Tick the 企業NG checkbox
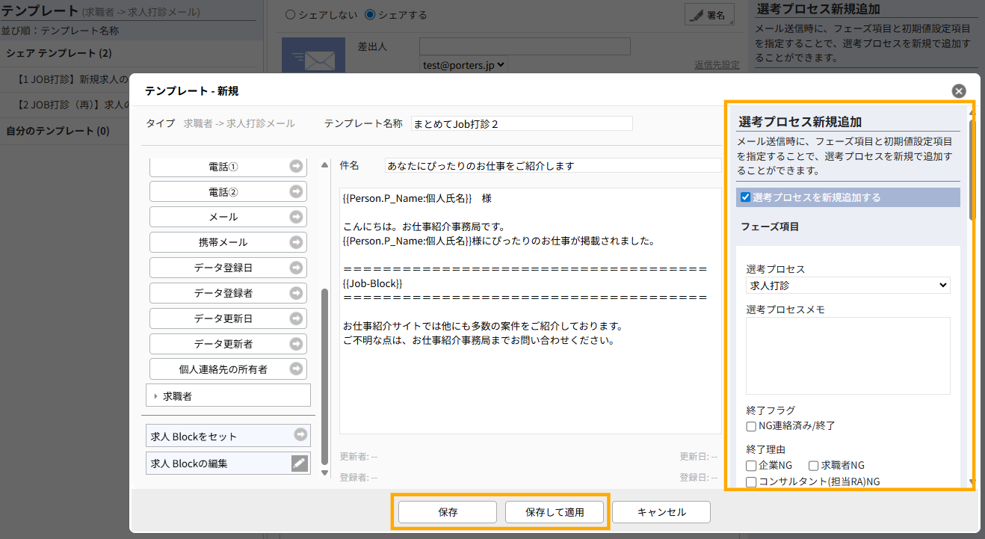 [751, 466]
